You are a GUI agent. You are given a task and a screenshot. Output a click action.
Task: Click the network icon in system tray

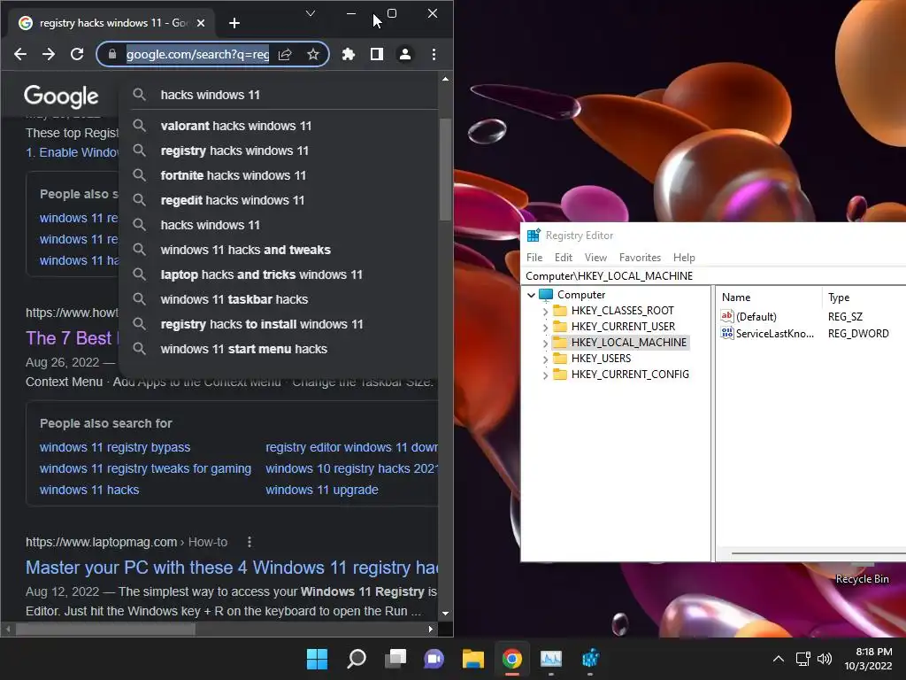pos(803,659)
